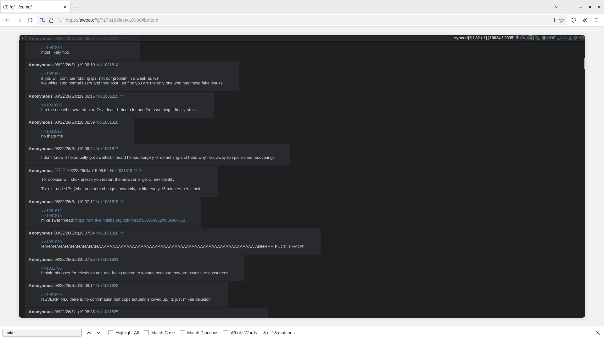The width and height of the screenshot is (604, 339).
Task: Click reply arrow beside No.1081815
Action: point(122,96)
